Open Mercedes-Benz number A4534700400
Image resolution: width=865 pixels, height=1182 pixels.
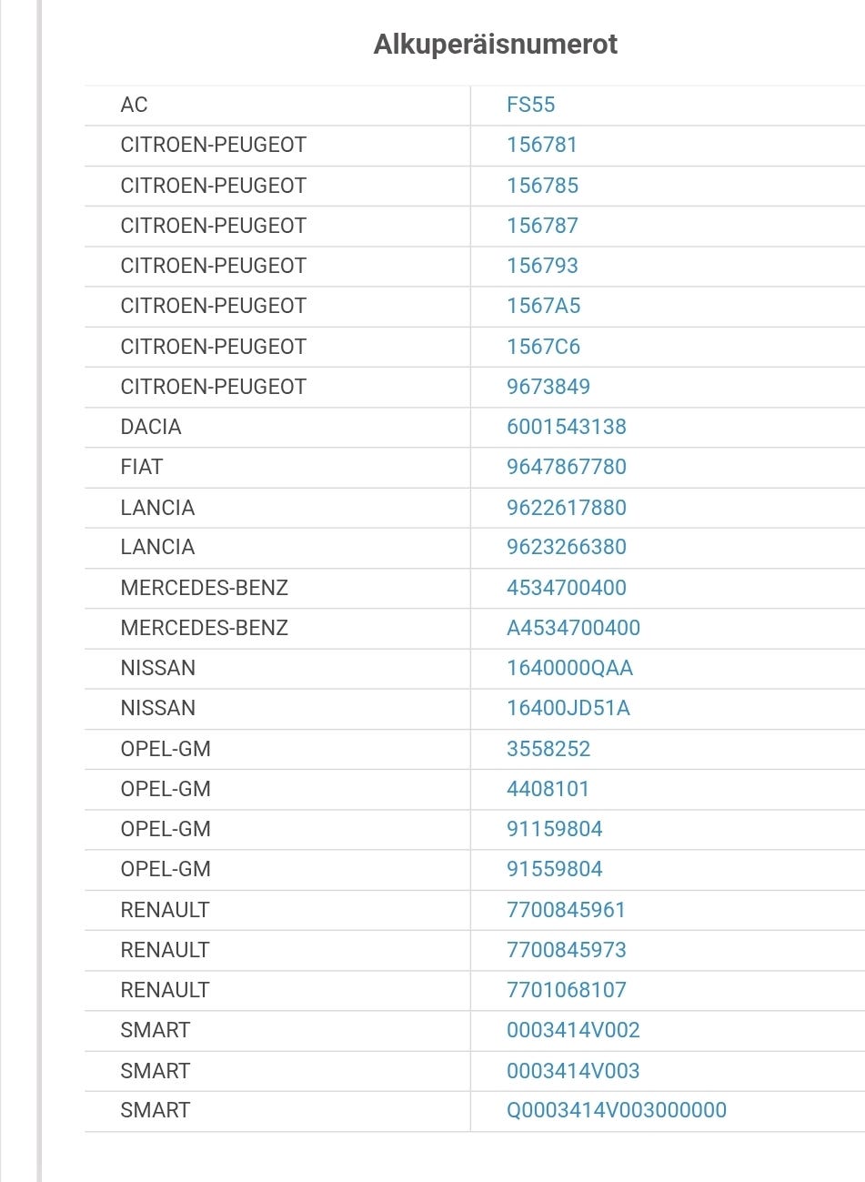[x=573, y=628]
